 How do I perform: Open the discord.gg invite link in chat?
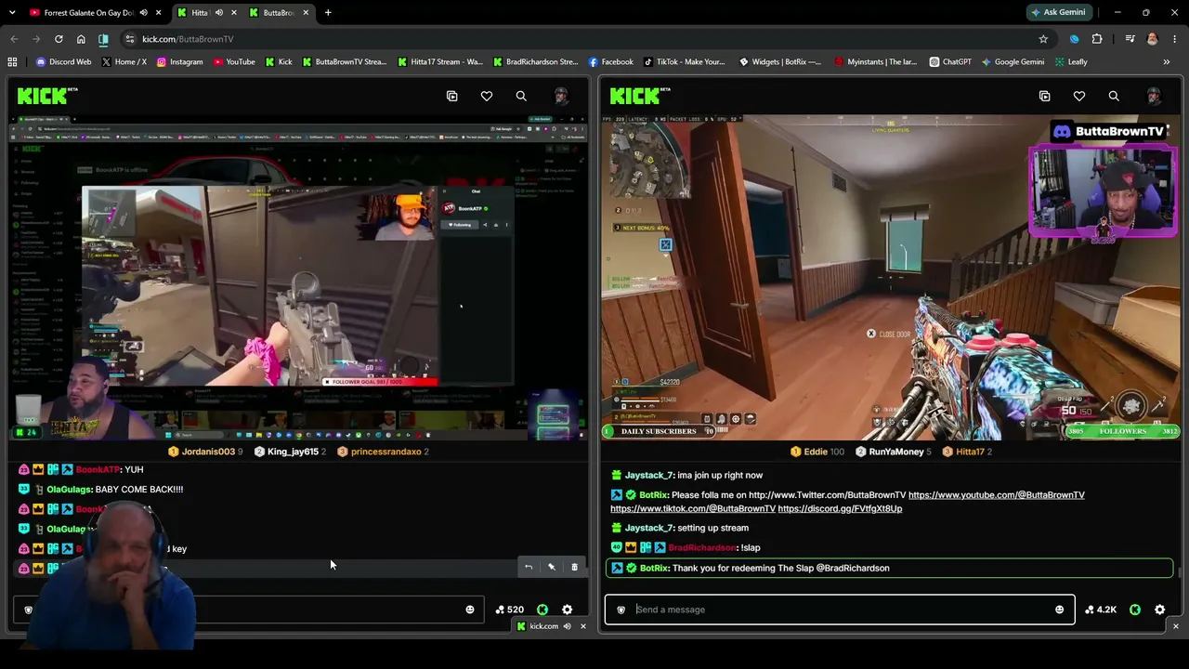click(840, 509)
